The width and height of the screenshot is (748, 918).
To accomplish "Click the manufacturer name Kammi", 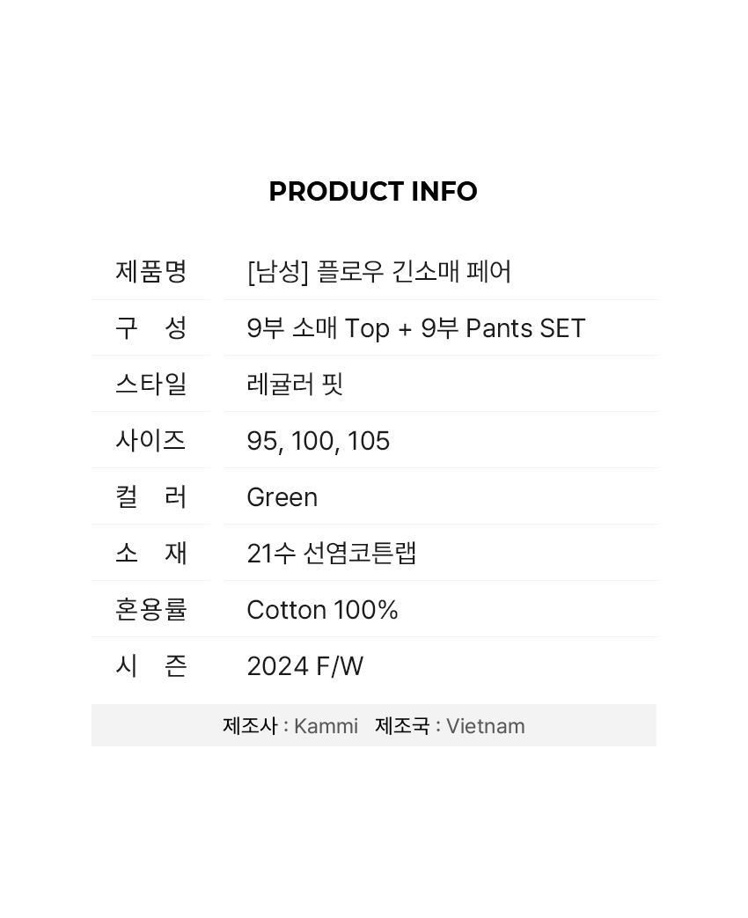I will pyautogui.click(x=326, y=726).
